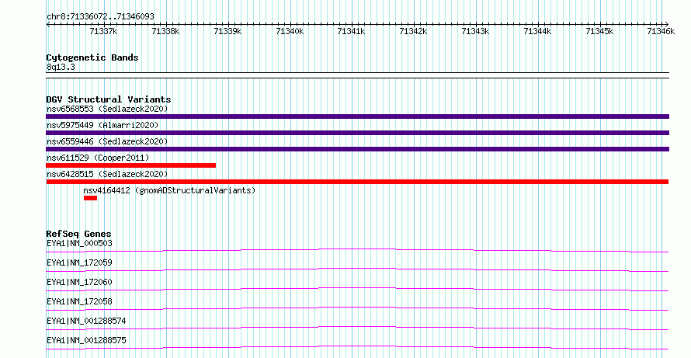Click the magenta line for EYA1|NM_172060
Image resolution: width=691 pixels, height=358 pixels.
(x=357, y=289)
